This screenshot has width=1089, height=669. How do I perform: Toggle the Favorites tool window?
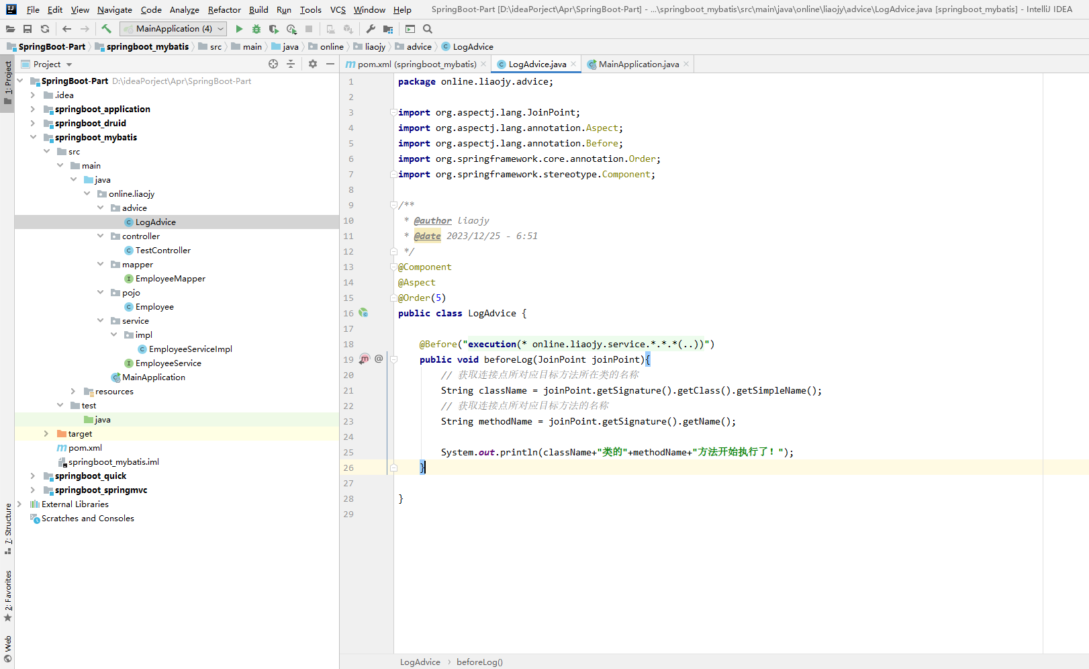7,595
